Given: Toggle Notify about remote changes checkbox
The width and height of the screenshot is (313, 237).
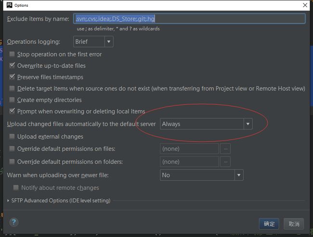Looking at the screenshot, I should click(x=16, y=188).
